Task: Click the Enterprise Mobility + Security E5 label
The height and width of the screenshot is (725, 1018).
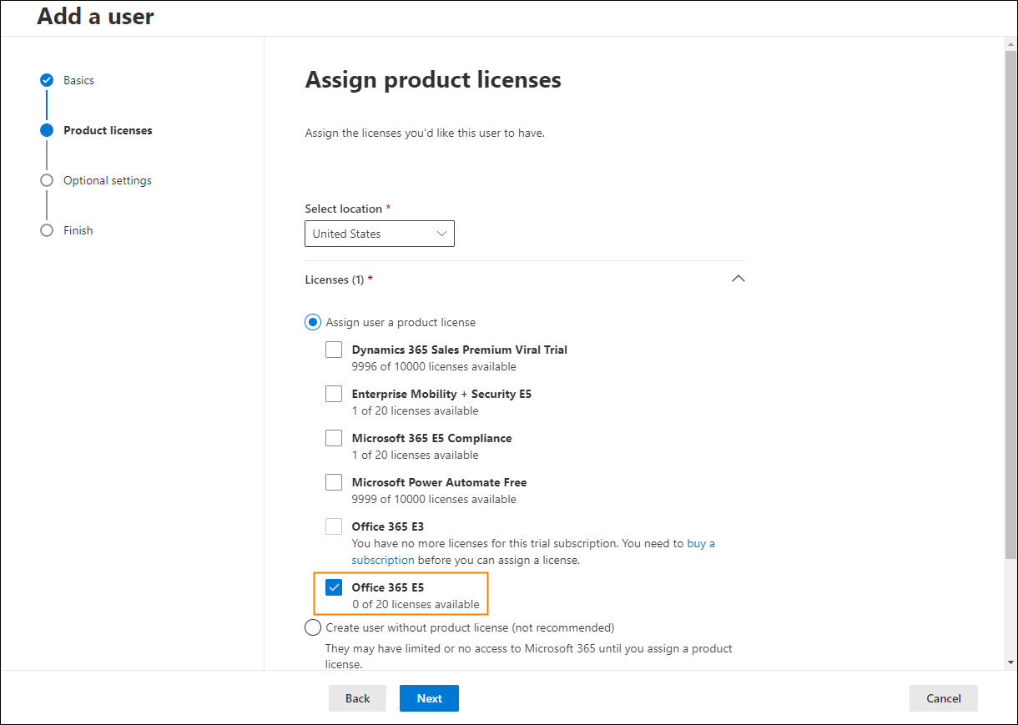Action: click(x=441, y=394)
